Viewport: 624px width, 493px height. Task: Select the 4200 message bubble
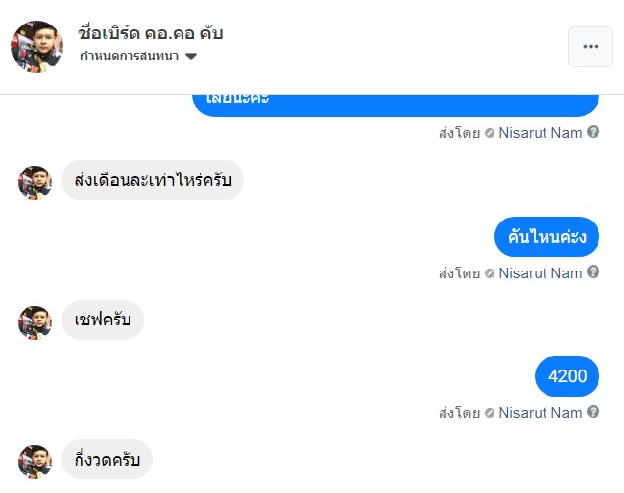coord(567,376)
